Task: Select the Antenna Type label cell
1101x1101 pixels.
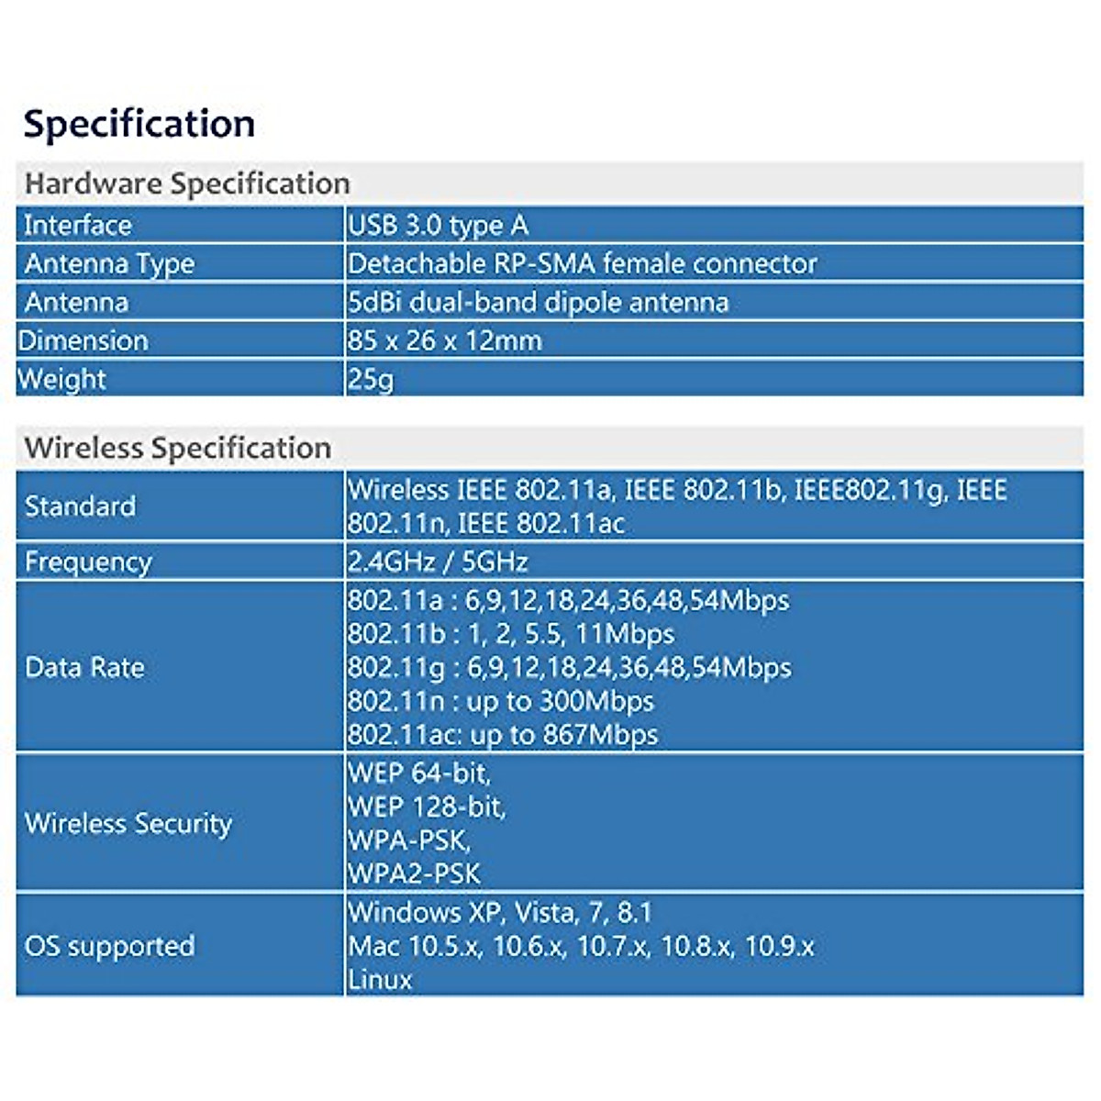Action: pyautogui.click(x=109, y=264)
